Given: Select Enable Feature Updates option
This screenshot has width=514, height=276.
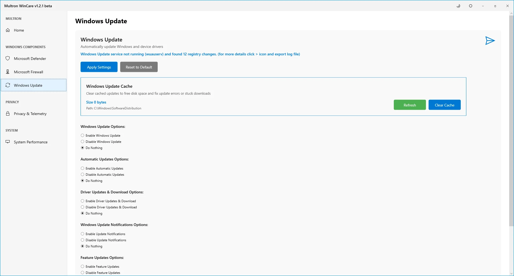Looking at the screenshot, I should pos(82,267).
